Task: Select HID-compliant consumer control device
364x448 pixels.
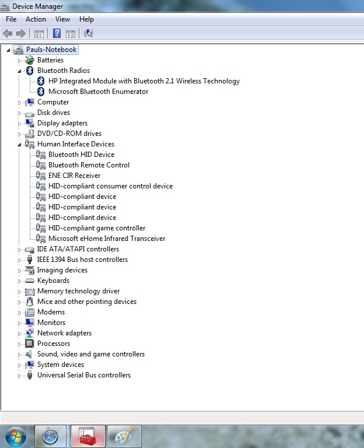Action: click(111, 186)
